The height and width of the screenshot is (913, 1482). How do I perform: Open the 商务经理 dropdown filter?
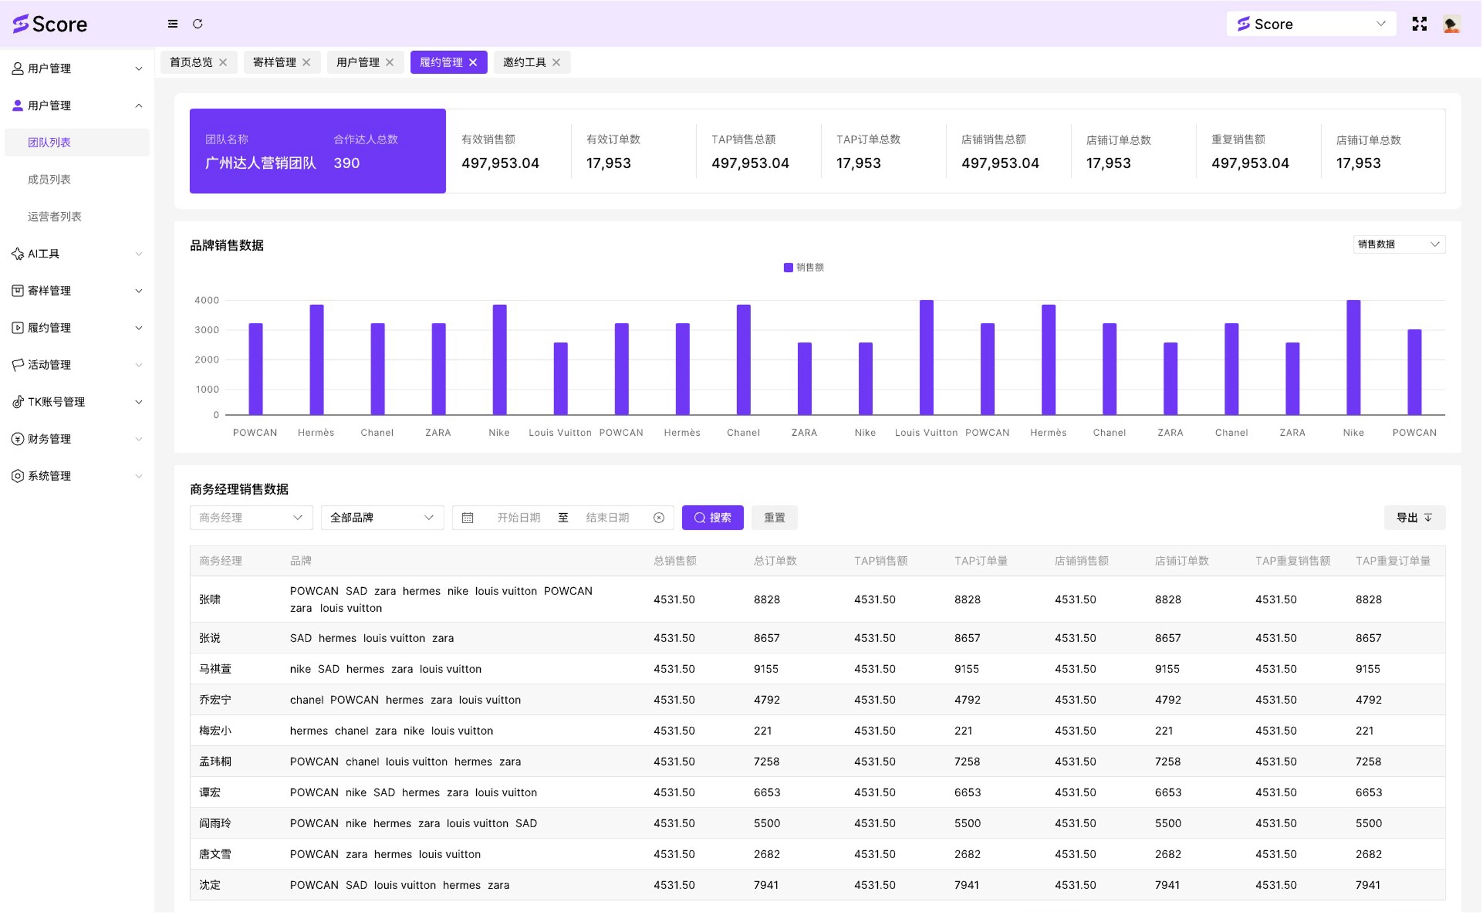tap(251, 518)
